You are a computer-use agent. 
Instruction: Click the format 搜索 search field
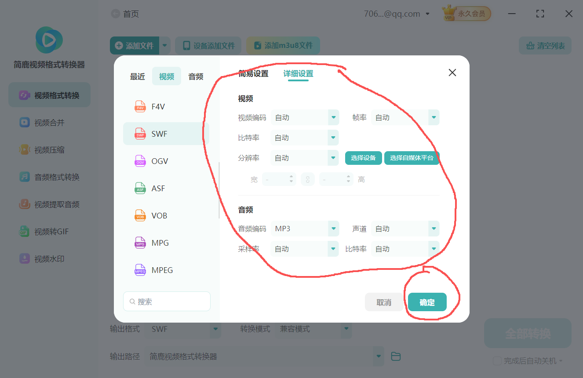167,301
